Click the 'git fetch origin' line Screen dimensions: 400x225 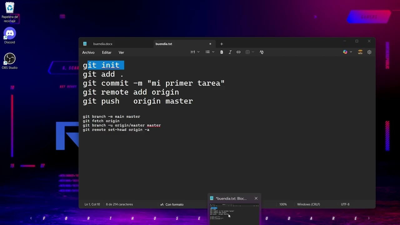(x=101, y=121)
